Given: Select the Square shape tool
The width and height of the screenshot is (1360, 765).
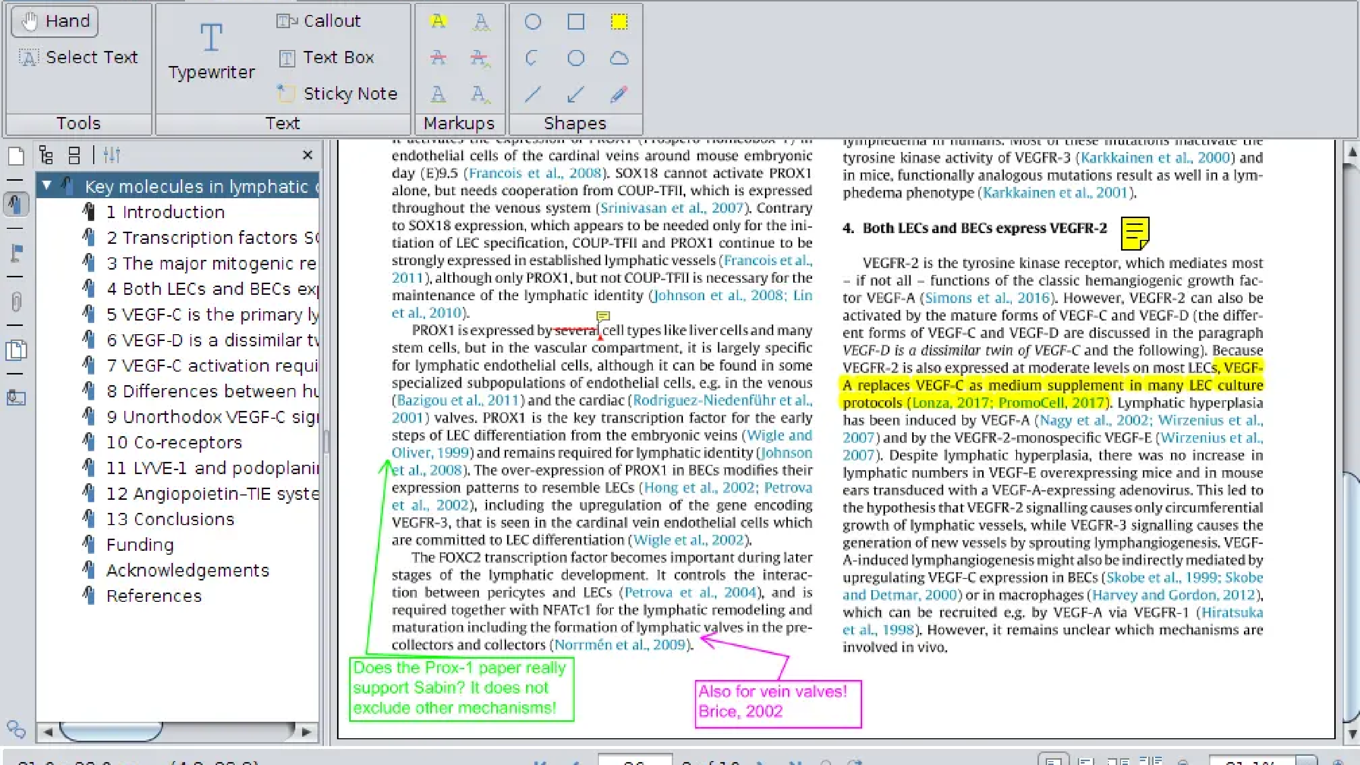Looking at the screenshot, I should (x=576, y=22).
